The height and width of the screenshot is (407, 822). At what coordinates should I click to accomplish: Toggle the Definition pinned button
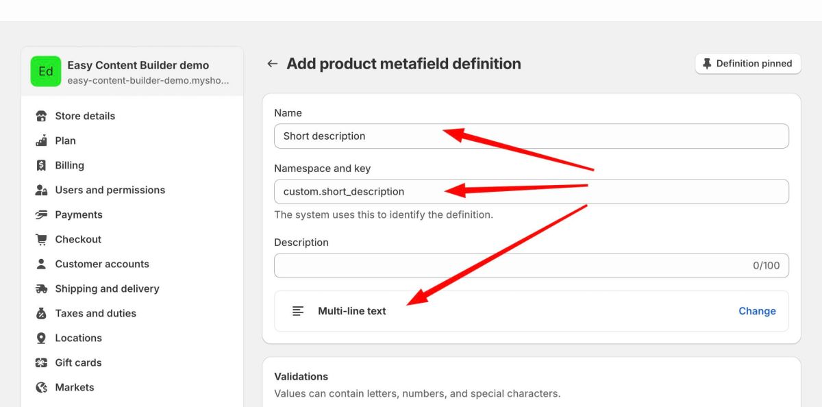(747, 64)
